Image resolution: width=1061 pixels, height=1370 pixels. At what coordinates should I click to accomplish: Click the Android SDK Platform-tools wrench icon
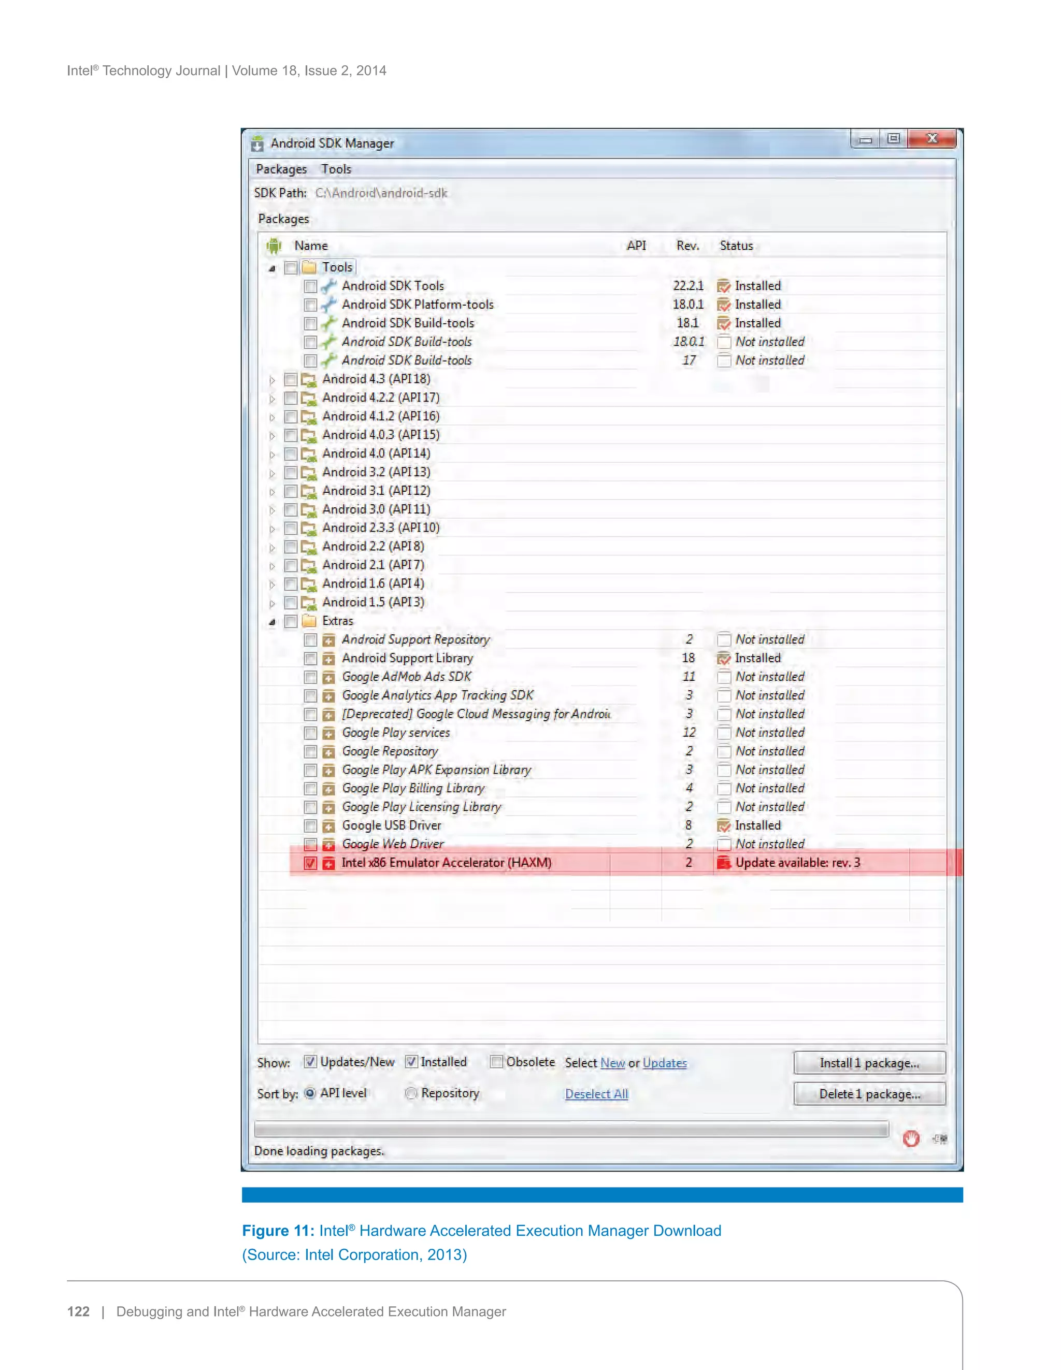coord(328,305)
